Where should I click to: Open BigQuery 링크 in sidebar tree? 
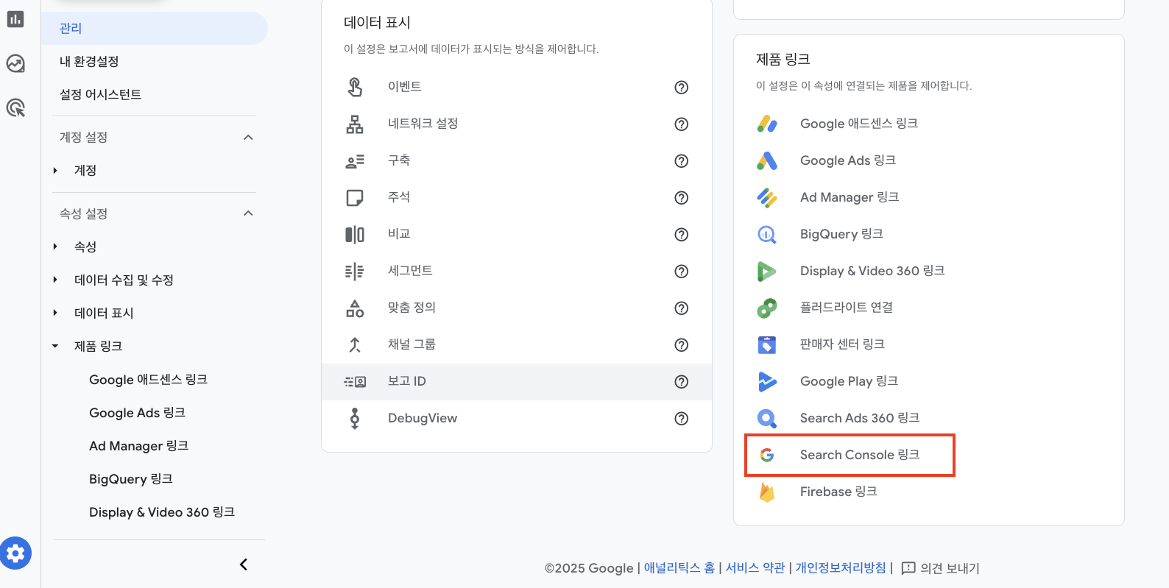pyautogui.click(x=130, y=479)
